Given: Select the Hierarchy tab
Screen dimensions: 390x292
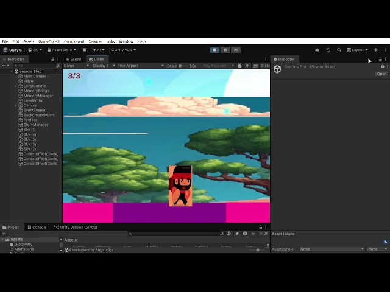Looking at the screenshot, I should [13, 59].
